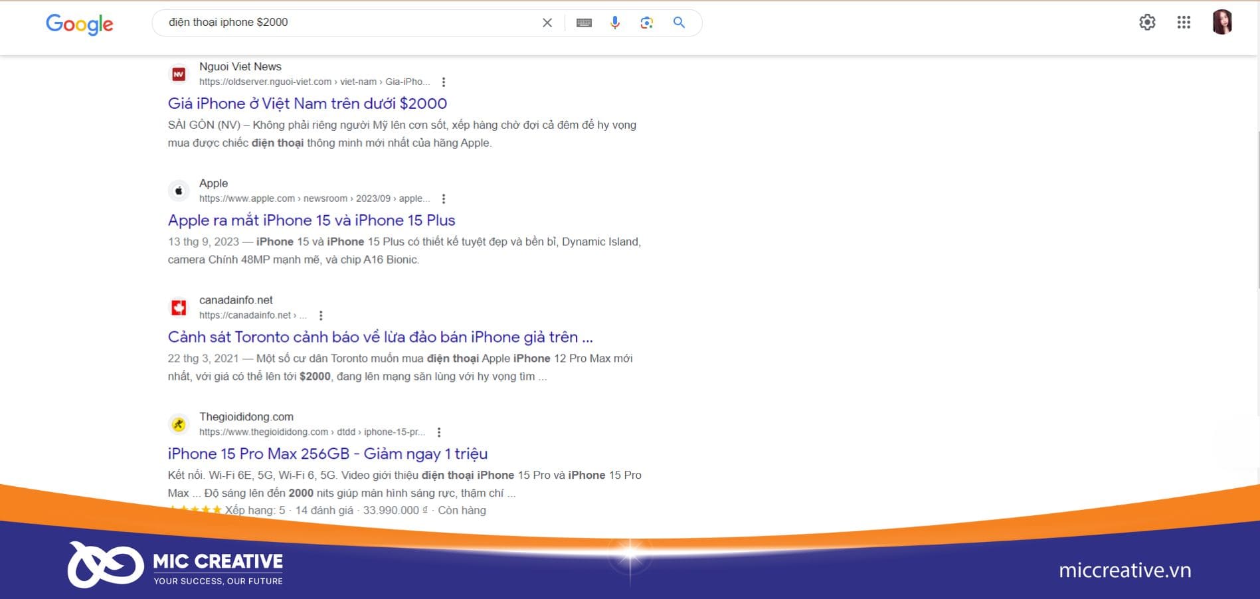
Task: Open the Google account profile picture
Action: 1222,22
